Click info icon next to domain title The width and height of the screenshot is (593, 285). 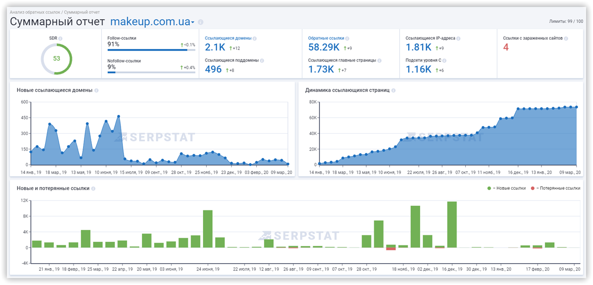pos(201,22)
